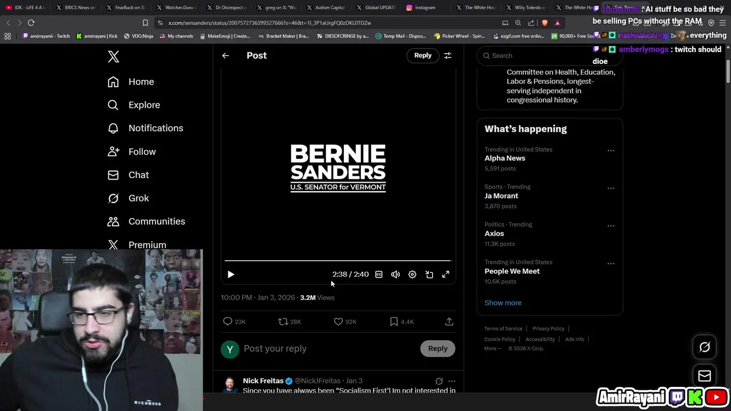This screenshot has width=731, height=411.
Task: Open more options for Ja Morant trend
Action: (610, 188)
